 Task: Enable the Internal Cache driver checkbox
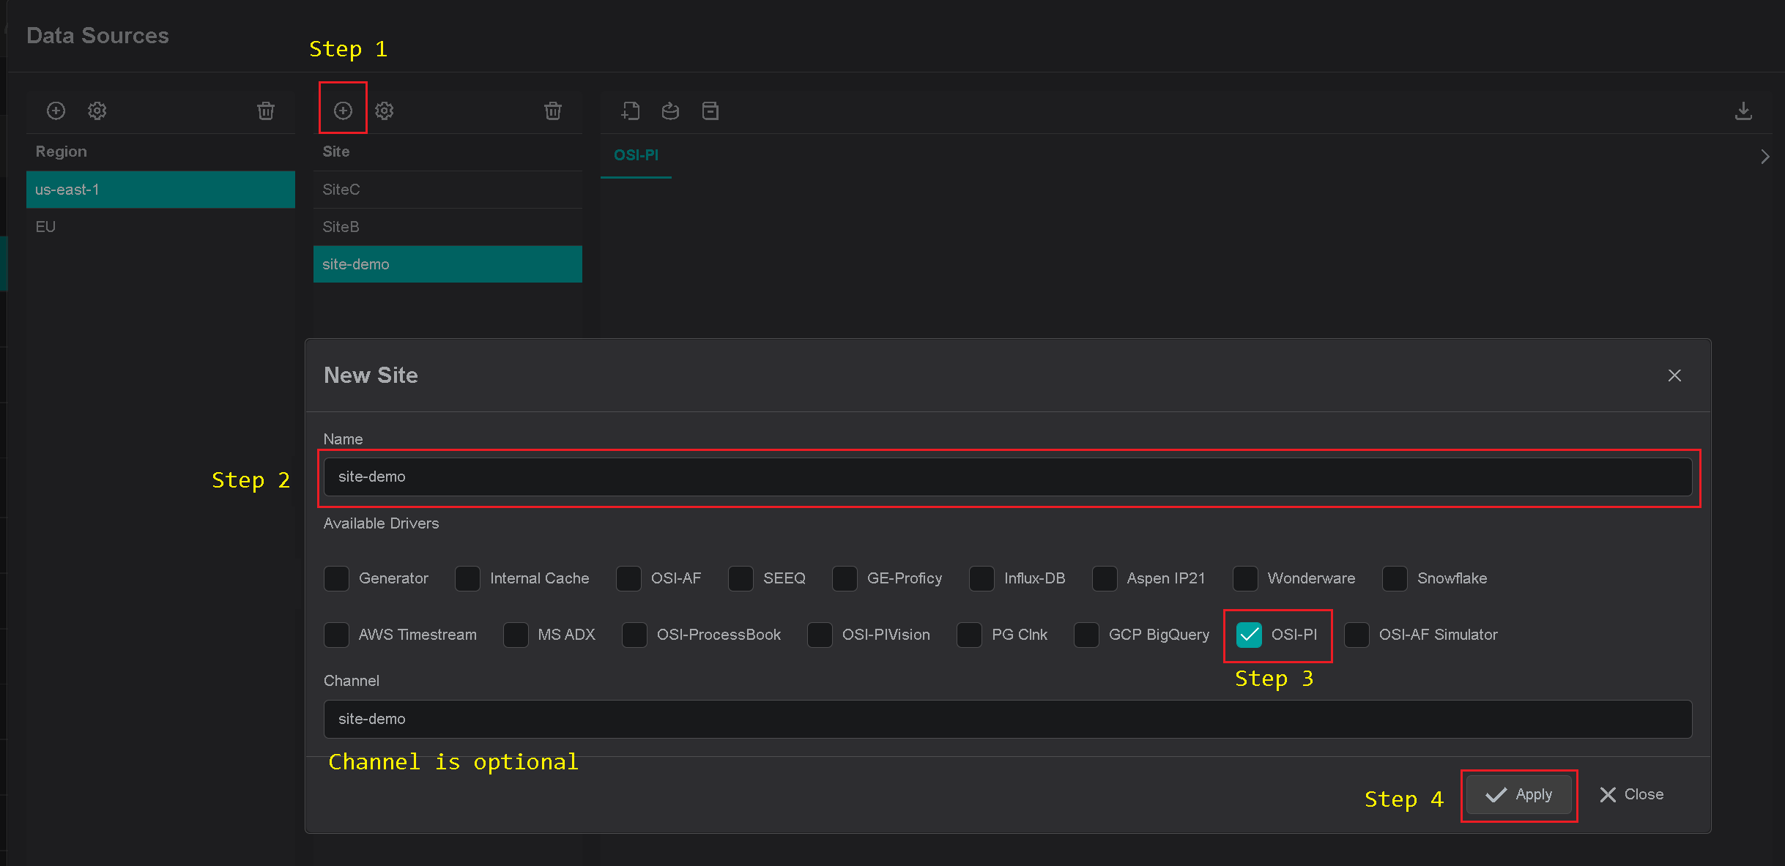coord(468,578)
